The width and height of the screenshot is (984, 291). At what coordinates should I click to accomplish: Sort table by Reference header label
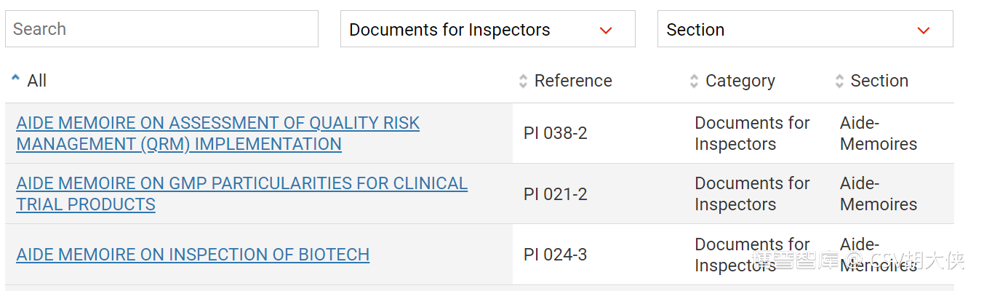click(x=573, y=81)
